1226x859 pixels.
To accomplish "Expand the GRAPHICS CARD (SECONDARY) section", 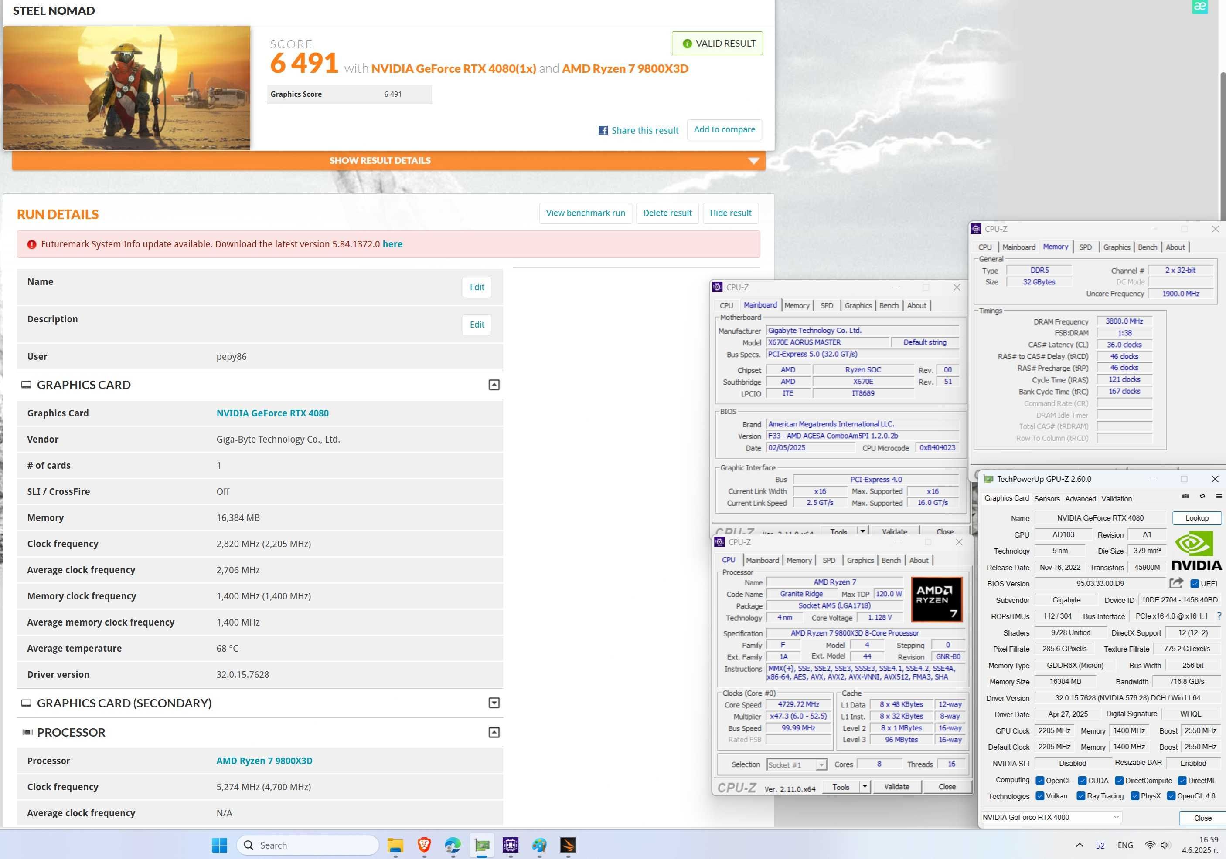I will coord(494,703).
